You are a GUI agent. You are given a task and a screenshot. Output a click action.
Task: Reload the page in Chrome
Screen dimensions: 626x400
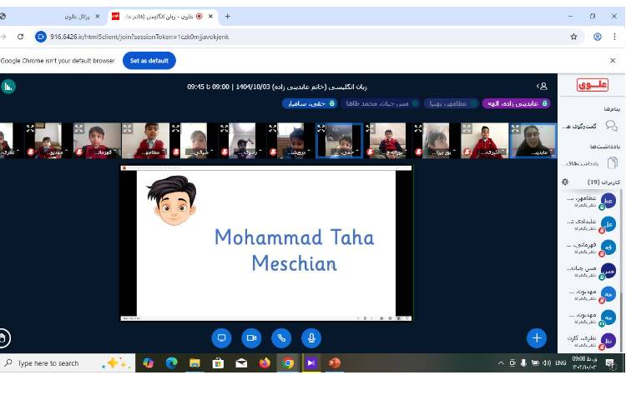(x=20, y=37)
